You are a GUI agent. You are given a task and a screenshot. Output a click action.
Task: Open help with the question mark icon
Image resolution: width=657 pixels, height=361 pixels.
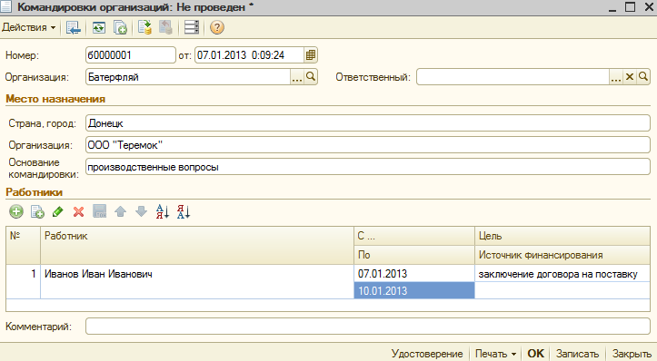[x=216, y=27]
